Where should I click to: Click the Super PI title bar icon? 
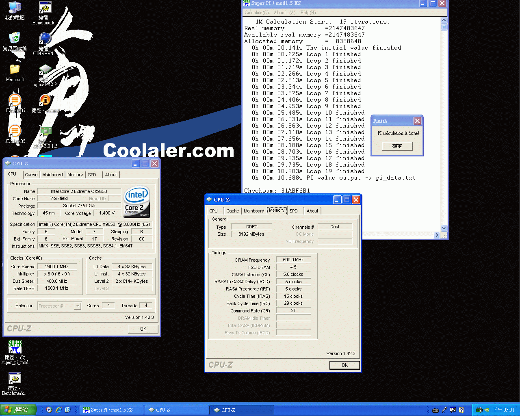coord(247,3)
